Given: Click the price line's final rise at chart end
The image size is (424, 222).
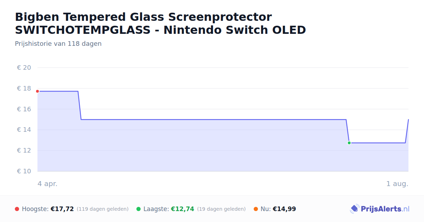Looking at the screenshot, I should coord(407,131).
